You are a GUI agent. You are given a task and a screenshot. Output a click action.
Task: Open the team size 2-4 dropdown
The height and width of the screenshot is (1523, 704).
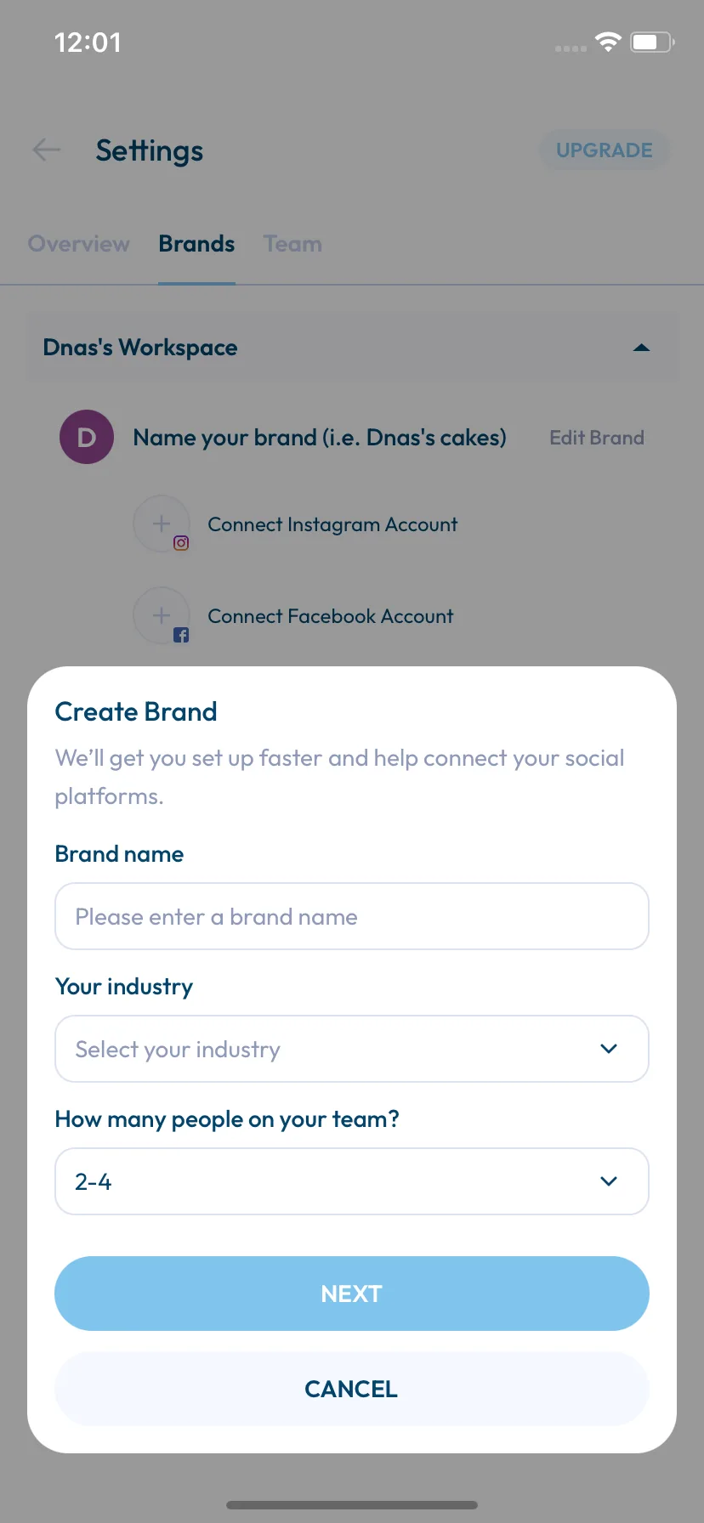click(352, 1181)
